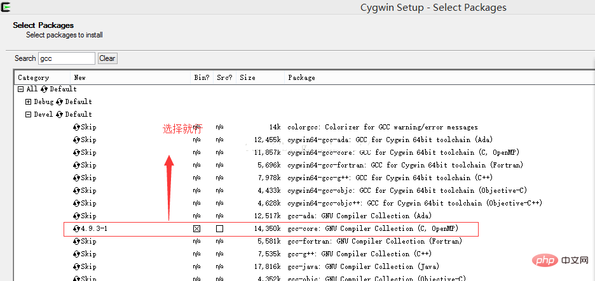The image size is (595, 281).
Task: Cycle the cygwin64-gcc-fortran install action icon
Action: (77, 165)
